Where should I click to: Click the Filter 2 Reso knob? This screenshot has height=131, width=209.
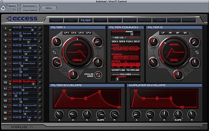[x=153, y=42]
